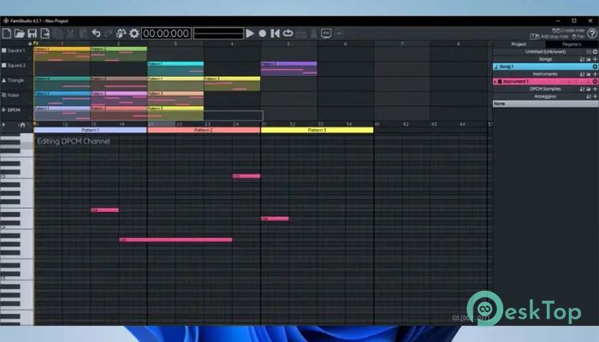Screen dimensions: 599x342
Task: Create a new project with toolbar icon
Action: point(7,33)
